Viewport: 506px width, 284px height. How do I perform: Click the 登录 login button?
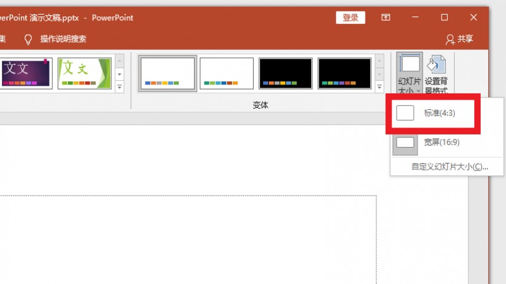click(350, 18)
